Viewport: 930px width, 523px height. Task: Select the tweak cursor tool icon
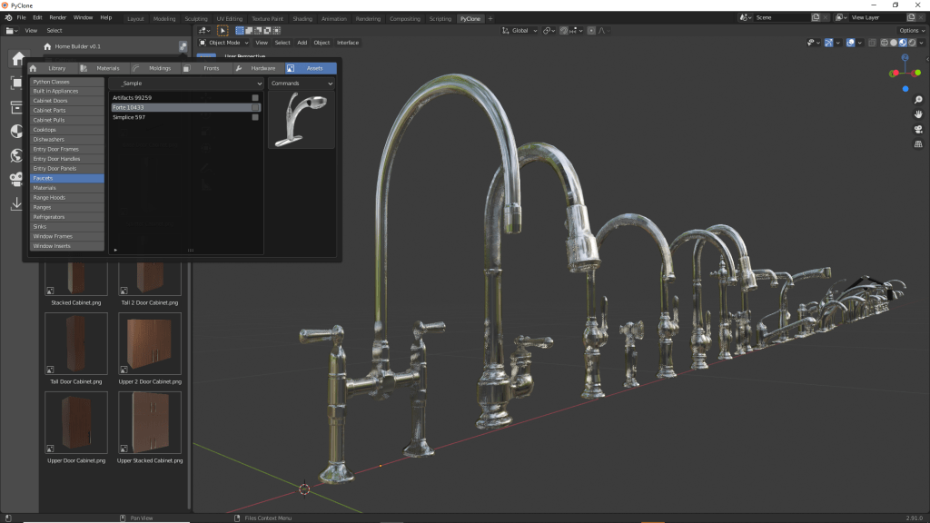pos(223,31)
